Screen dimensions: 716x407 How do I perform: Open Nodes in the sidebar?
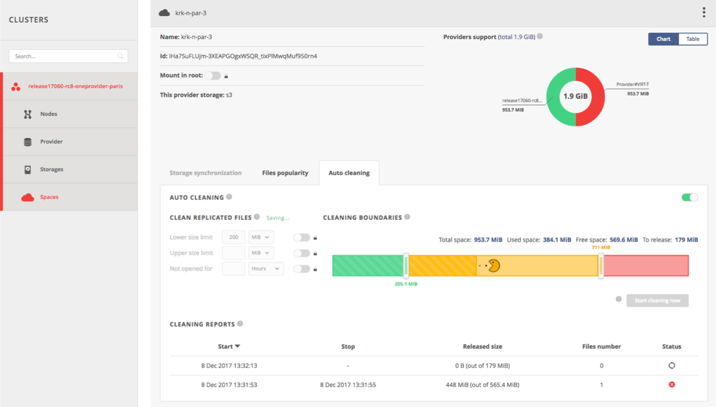pyautogui.click(x=70, y=114)
